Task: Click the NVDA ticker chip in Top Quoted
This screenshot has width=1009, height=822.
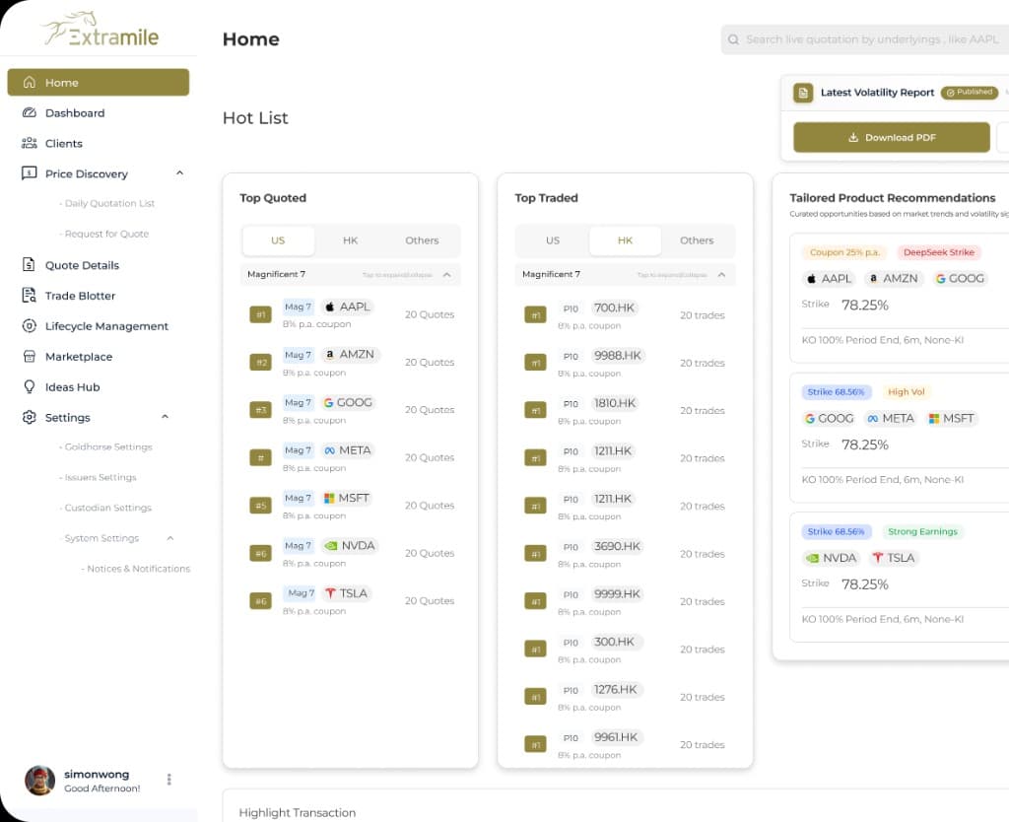Action: (x=350, y=545)
